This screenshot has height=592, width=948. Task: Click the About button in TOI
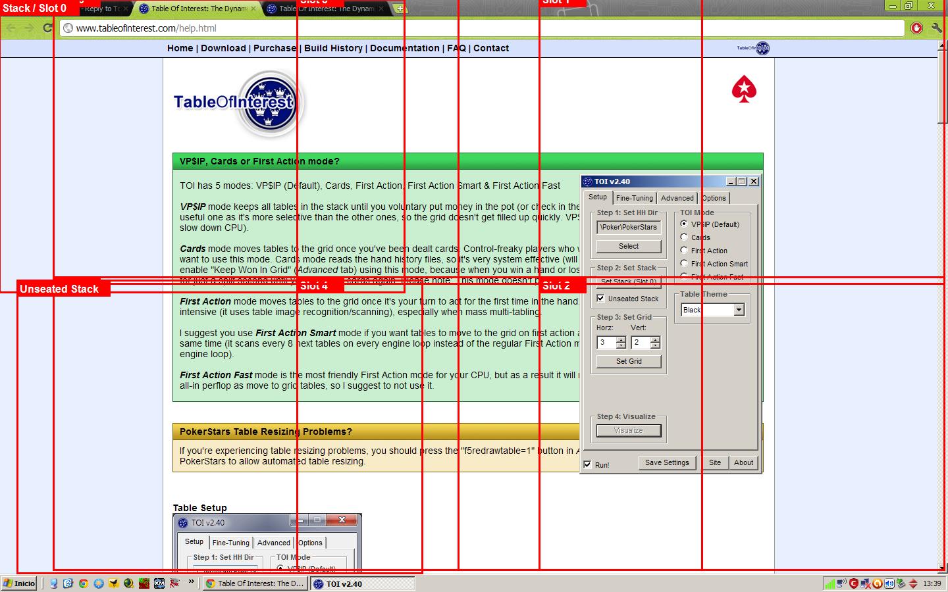coord(744,462)
